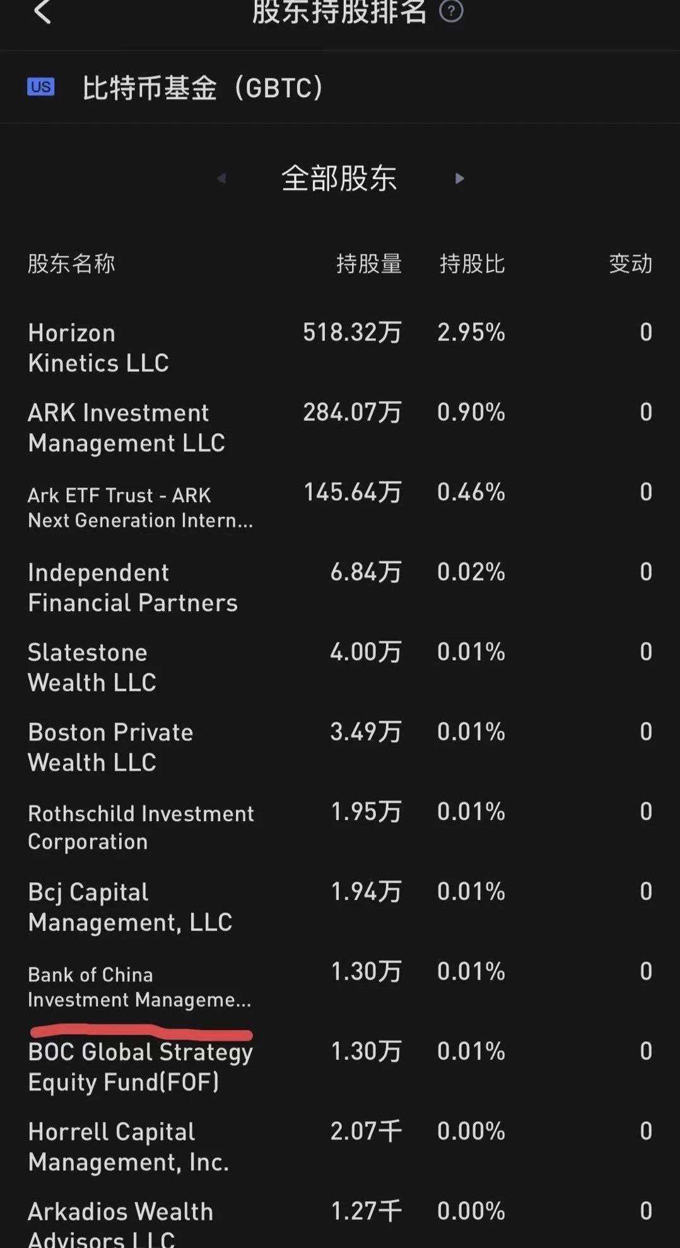This screenshot has width=680, height=1248.
Task: Switch to next shareholder category arrow
Action: click(460, 178)
